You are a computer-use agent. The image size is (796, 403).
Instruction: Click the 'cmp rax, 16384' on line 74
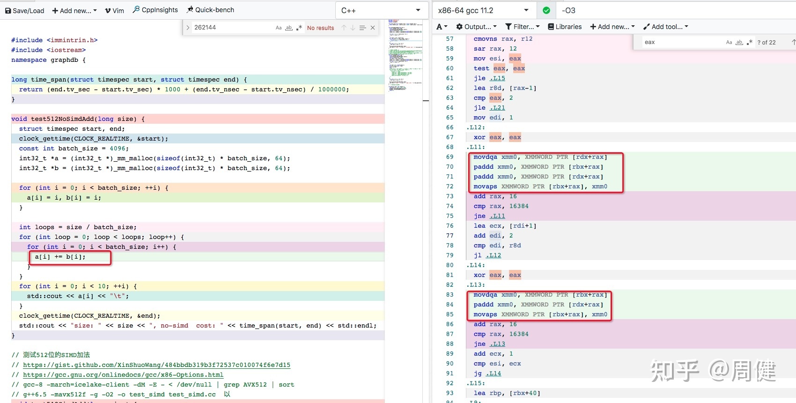(x=501, y=206)
